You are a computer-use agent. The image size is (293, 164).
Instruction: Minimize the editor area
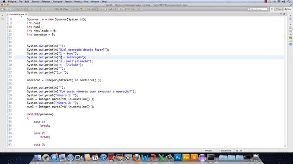tap(281, 14)
